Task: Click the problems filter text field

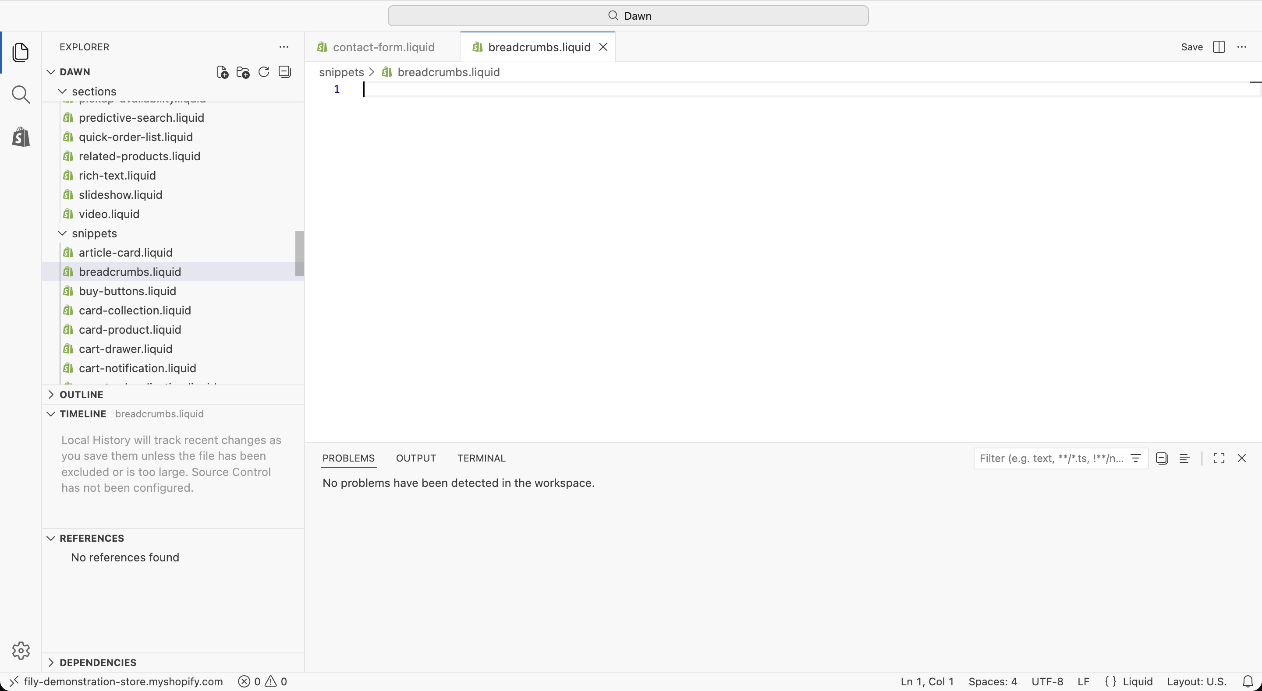Action: point(1051,458)
